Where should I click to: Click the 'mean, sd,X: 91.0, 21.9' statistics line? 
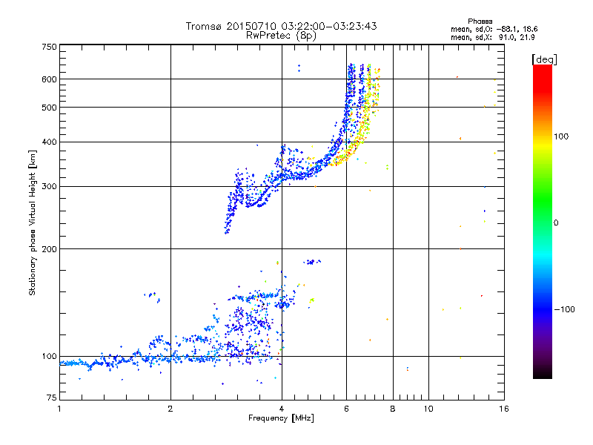[x=492, y=38]
